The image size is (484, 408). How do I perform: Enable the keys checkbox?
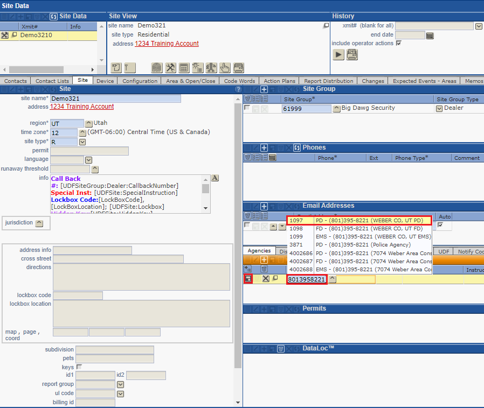pyautogui.click(x=79, y=367)
